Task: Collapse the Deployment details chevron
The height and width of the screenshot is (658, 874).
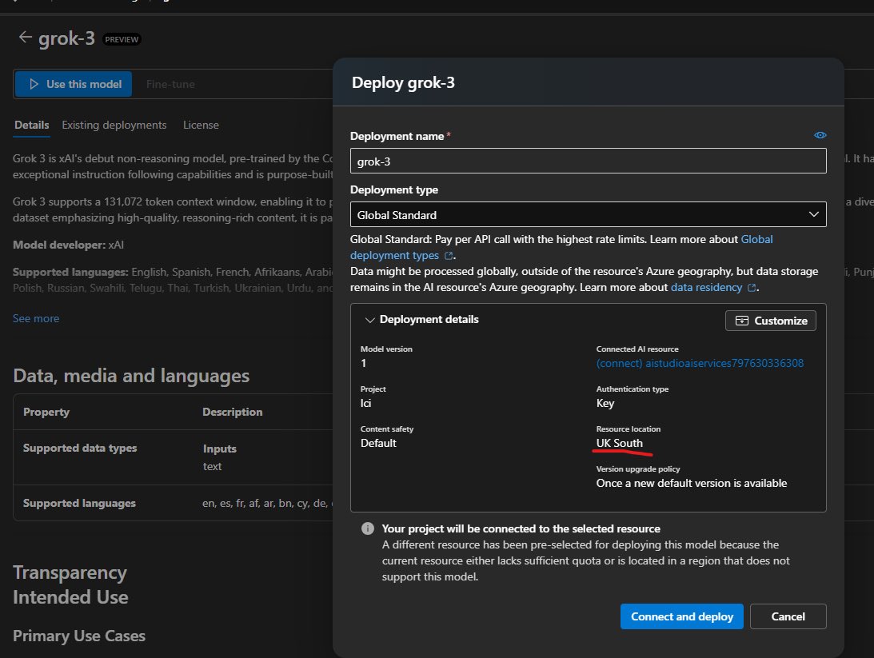Action: pos(369,320)
